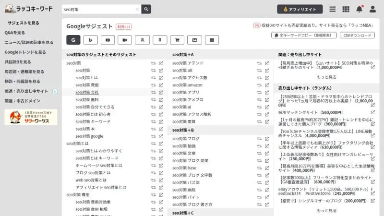Open the user account icon

pyautogui.click(x=372, y=9)
